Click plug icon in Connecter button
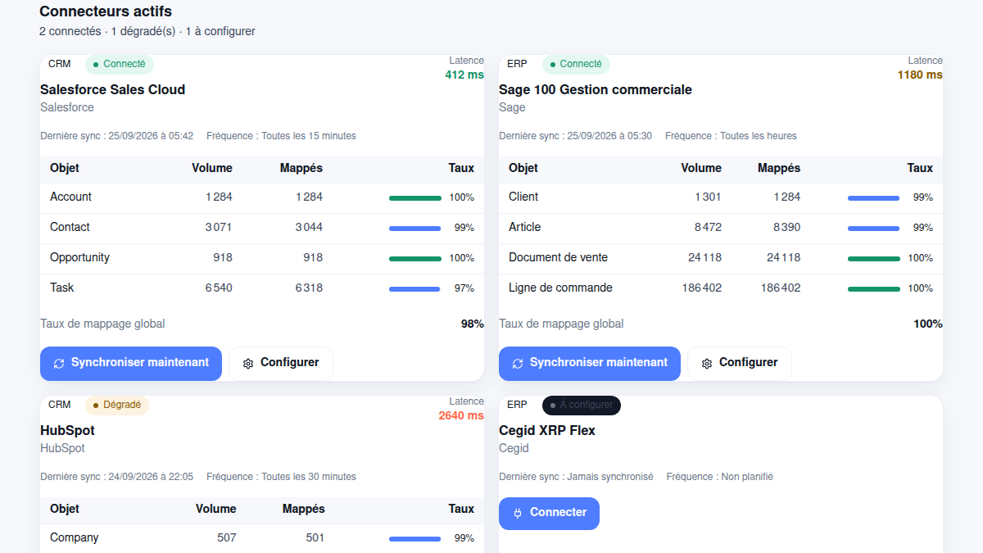The width and height of the screenshot is (983, 553). [x=518, y=514]
